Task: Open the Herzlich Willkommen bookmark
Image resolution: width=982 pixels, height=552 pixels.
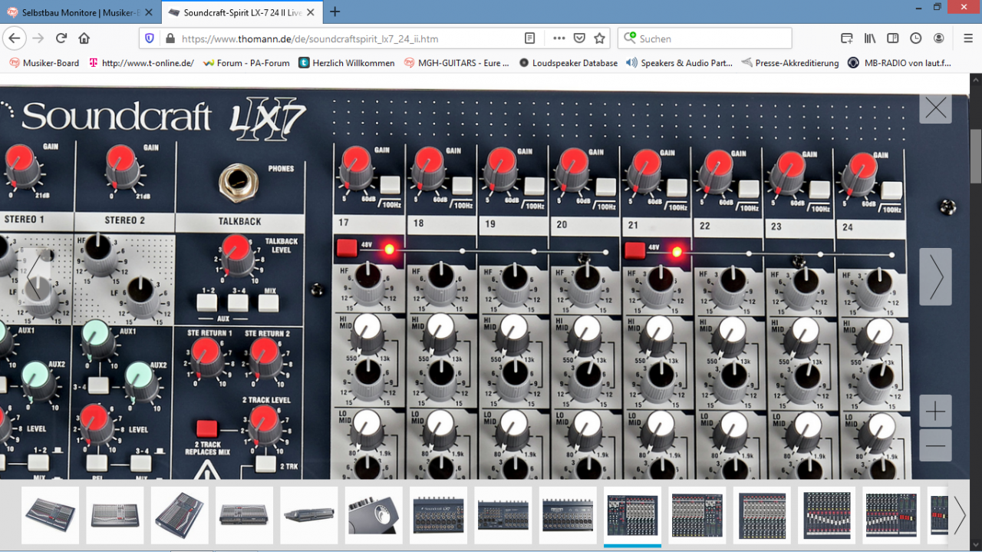Action: click(347, 63)
